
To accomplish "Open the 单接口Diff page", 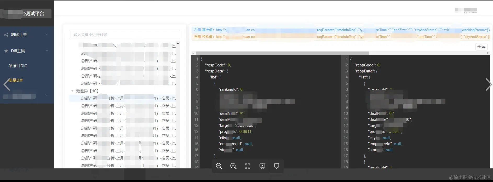I will point(18,66).
